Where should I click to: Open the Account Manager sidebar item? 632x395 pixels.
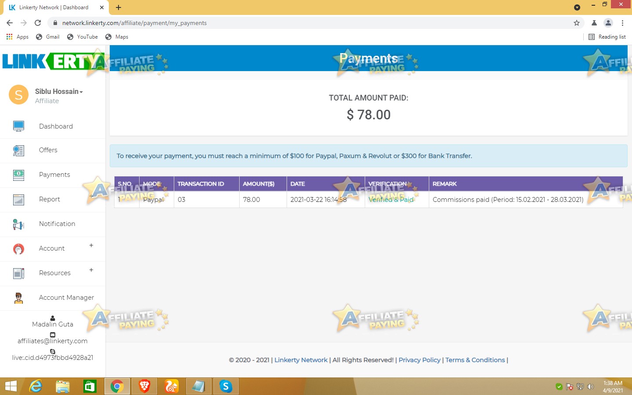(x=66, y=298)
